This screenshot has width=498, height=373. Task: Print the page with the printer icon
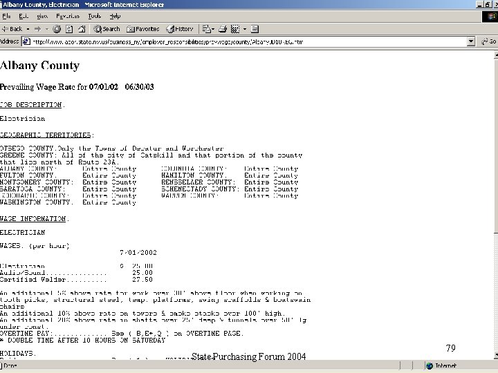click(223, 29)
